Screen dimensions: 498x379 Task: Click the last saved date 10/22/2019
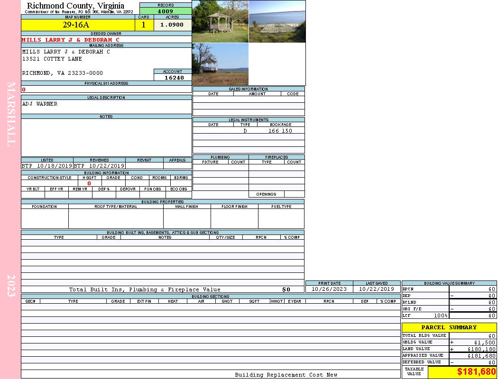377,289
